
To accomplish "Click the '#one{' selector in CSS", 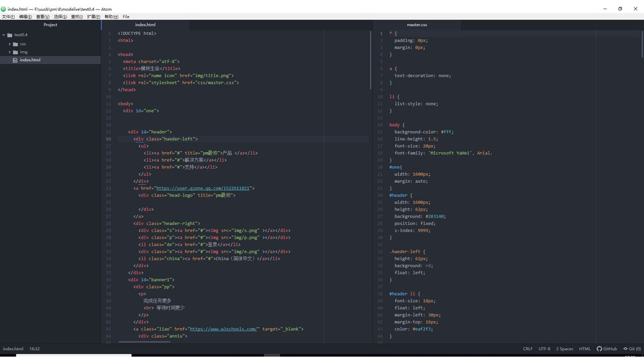I will click(395, 168).
